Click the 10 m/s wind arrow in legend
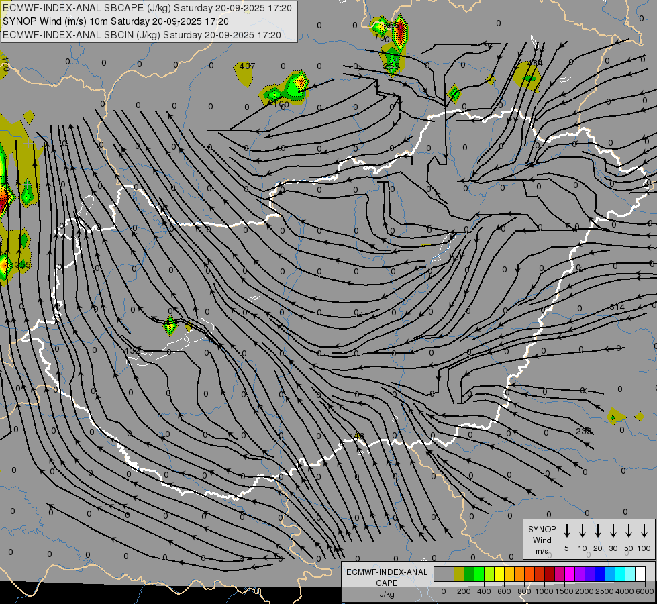657x604 pixels. (x=583, y=531)
